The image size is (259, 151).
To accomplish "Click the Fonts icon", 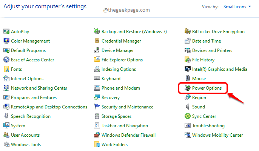I will [6, 69].
